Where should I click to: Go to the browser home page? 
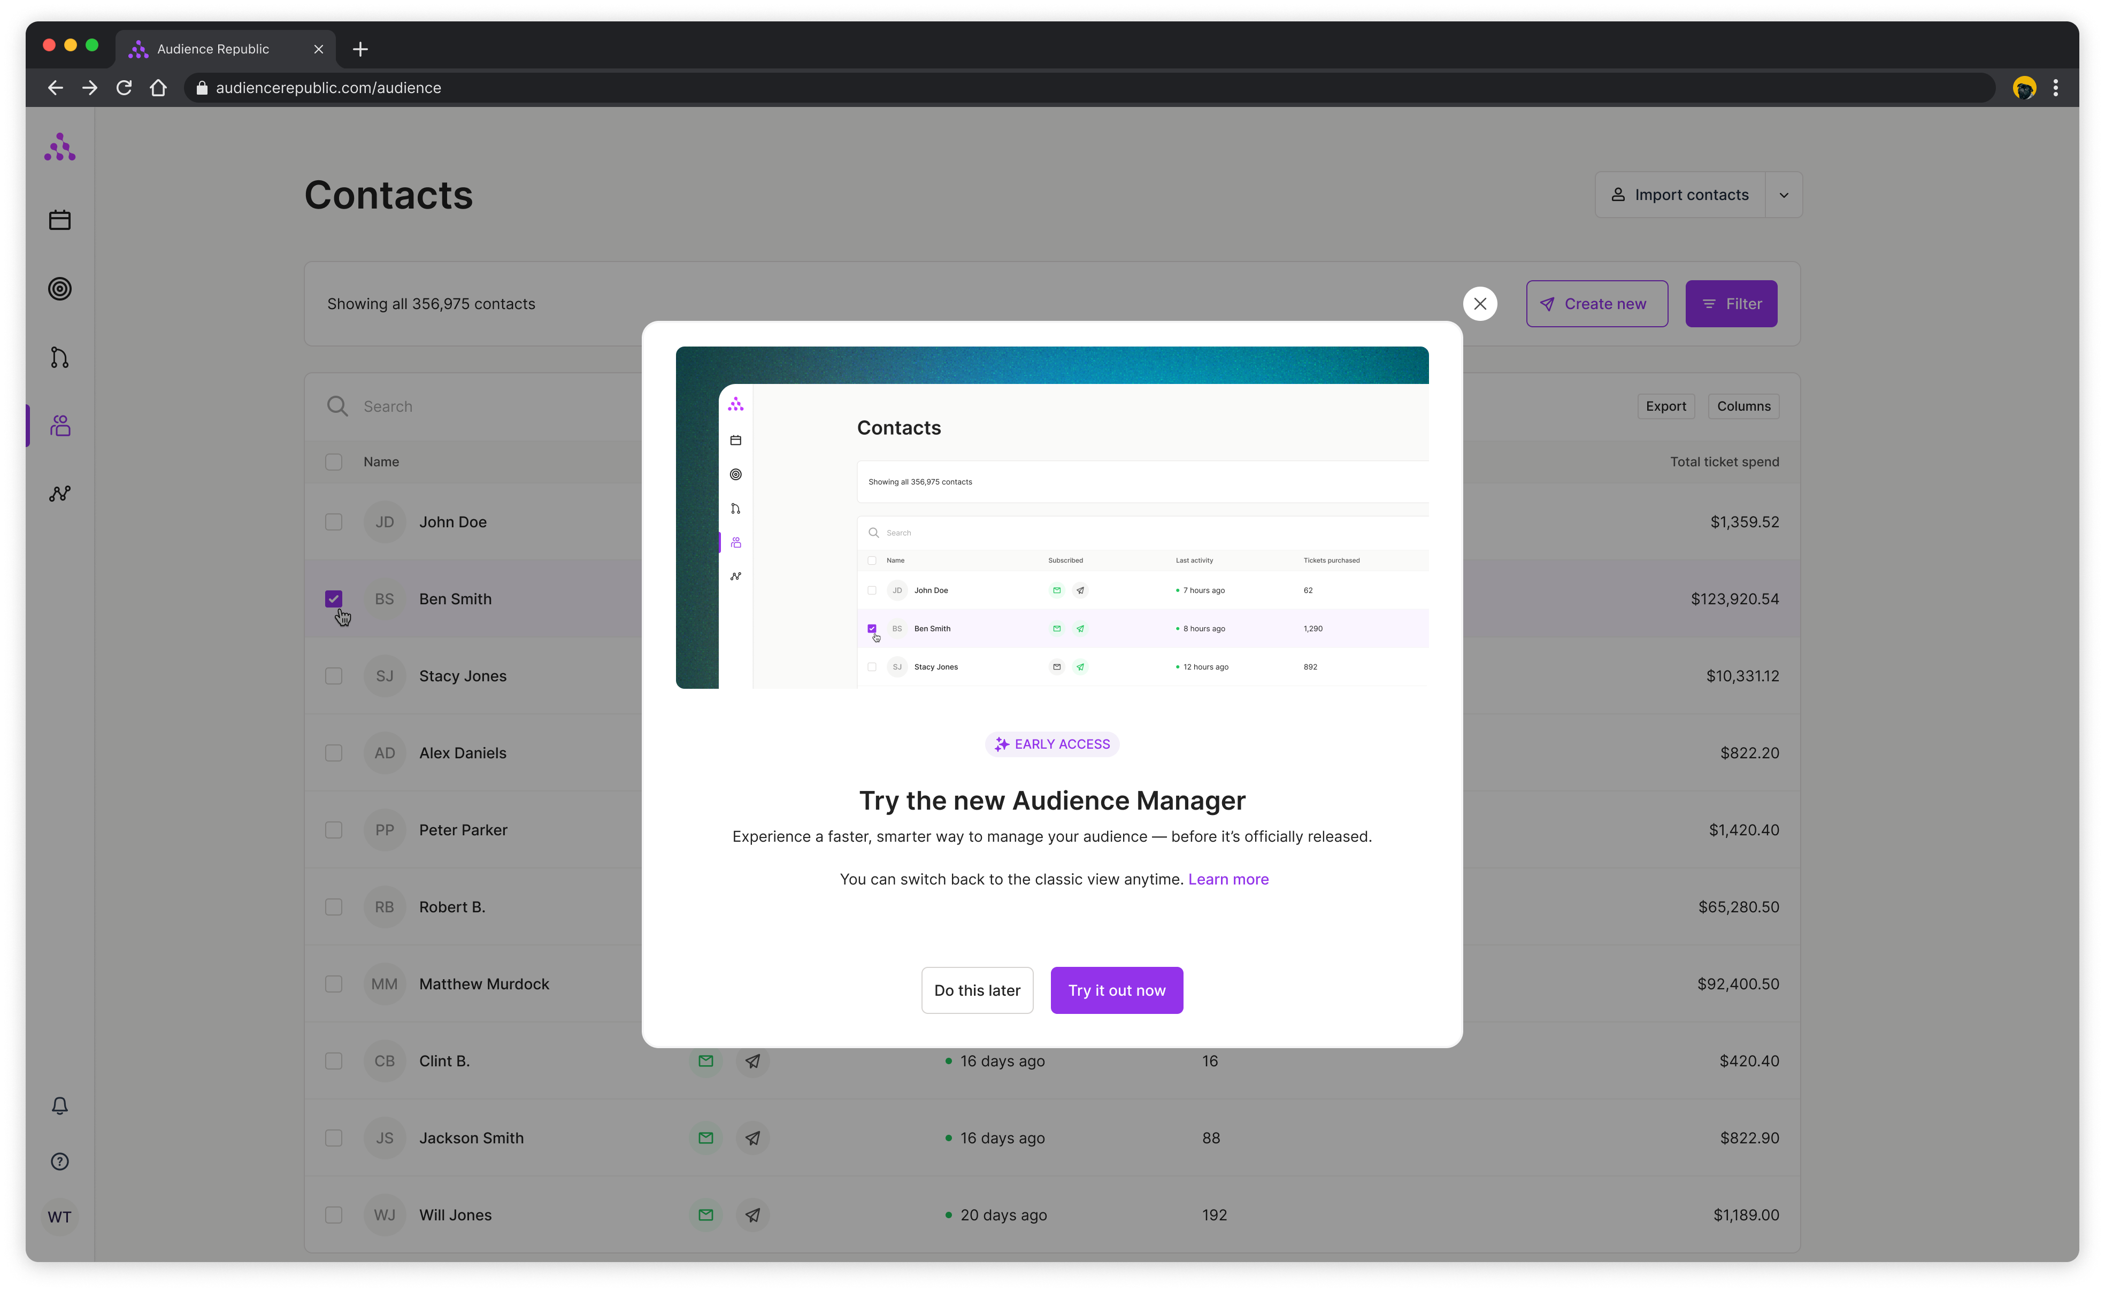[158, 87]
